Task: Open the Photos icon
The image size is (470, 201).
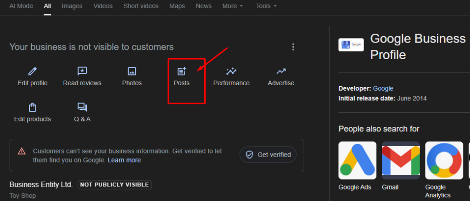Action: click(x=132, y=71)
